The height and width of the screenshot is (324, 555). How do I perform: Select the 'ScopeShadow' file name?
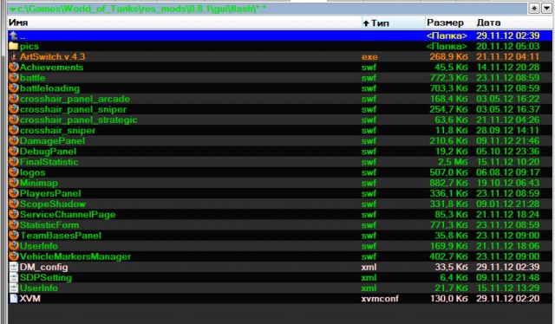53,204
